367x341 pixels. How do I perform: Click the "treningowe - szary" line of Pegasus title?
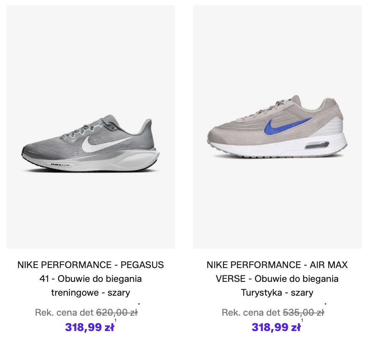tap(91, 293)
